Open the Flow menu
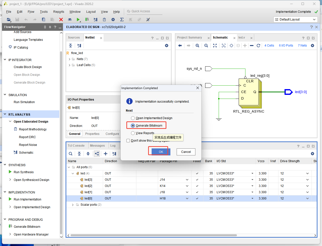Image resolution: width=322 pixels, height=246 pixels. click(31, 12)
